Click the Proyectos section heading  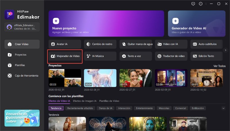coord(55,66)
